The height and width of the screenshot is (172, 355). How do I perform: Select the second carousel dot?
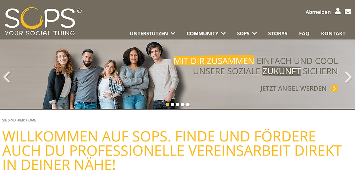tap(173, 104)
